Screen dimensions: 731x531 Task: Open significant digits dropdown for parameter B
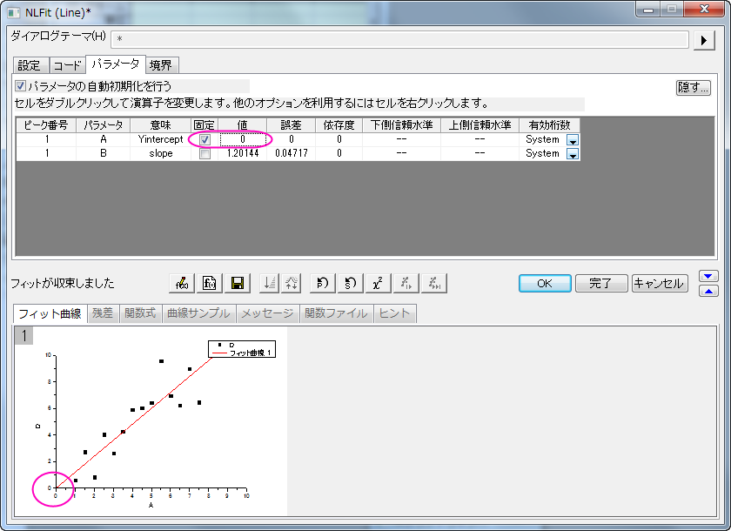coord(573,154)
